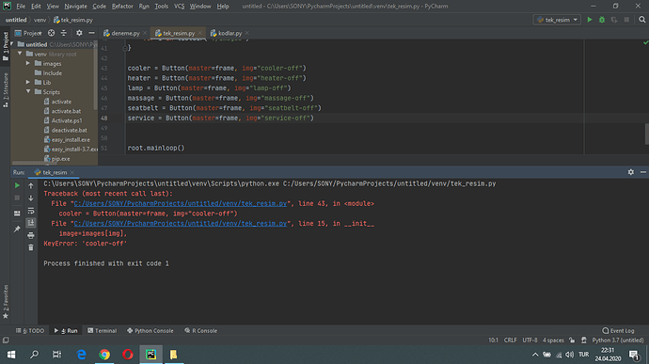Open the Project view selector dropdown
Screen dimensions: 649x364
pyautogui.click(x=28, y=33)
